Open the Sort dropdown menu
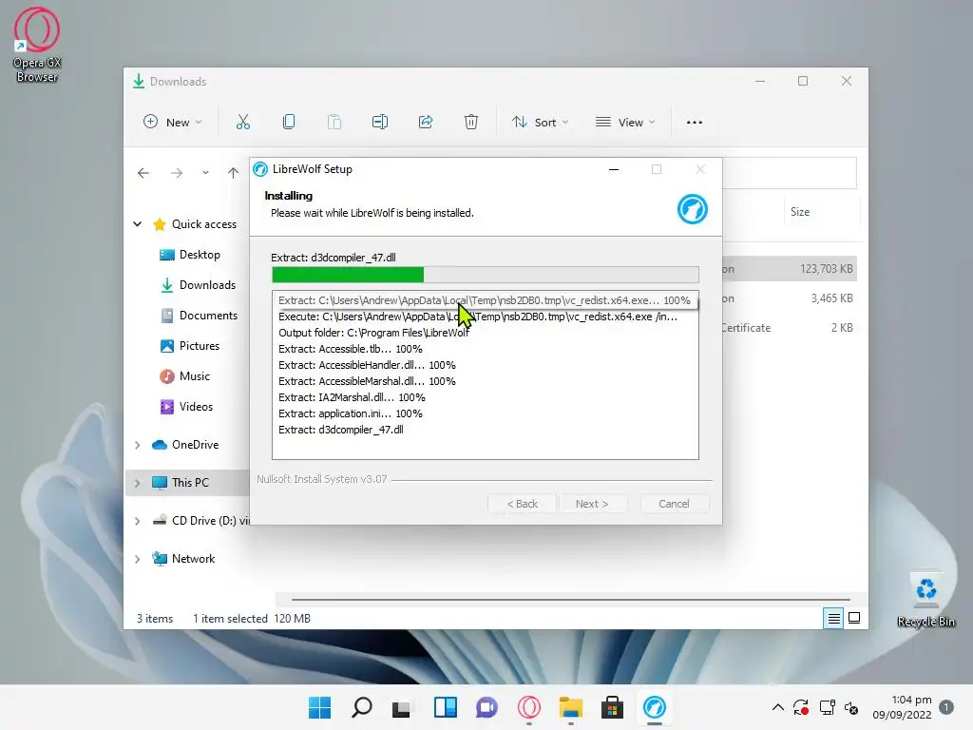 (540, 122)
